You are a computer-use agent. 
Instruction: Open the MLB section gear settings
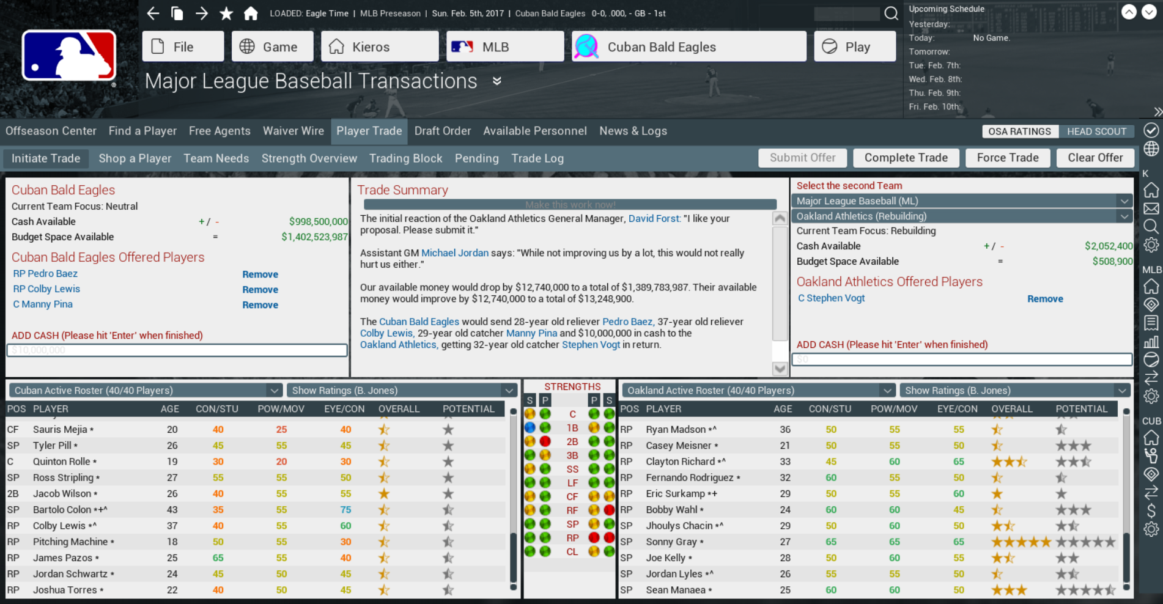(1151, 396)
